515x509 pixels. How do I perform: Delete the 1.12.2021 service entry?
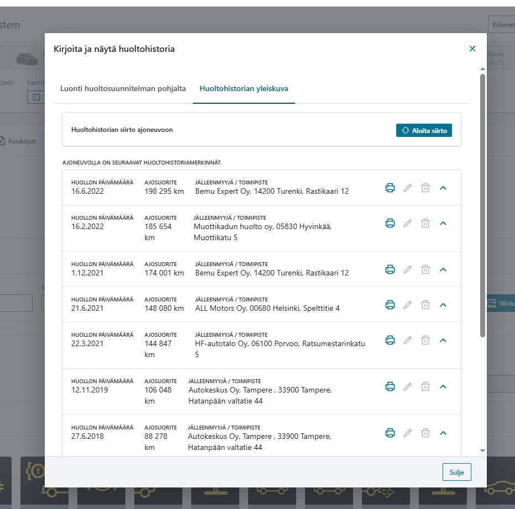[425, 269]
